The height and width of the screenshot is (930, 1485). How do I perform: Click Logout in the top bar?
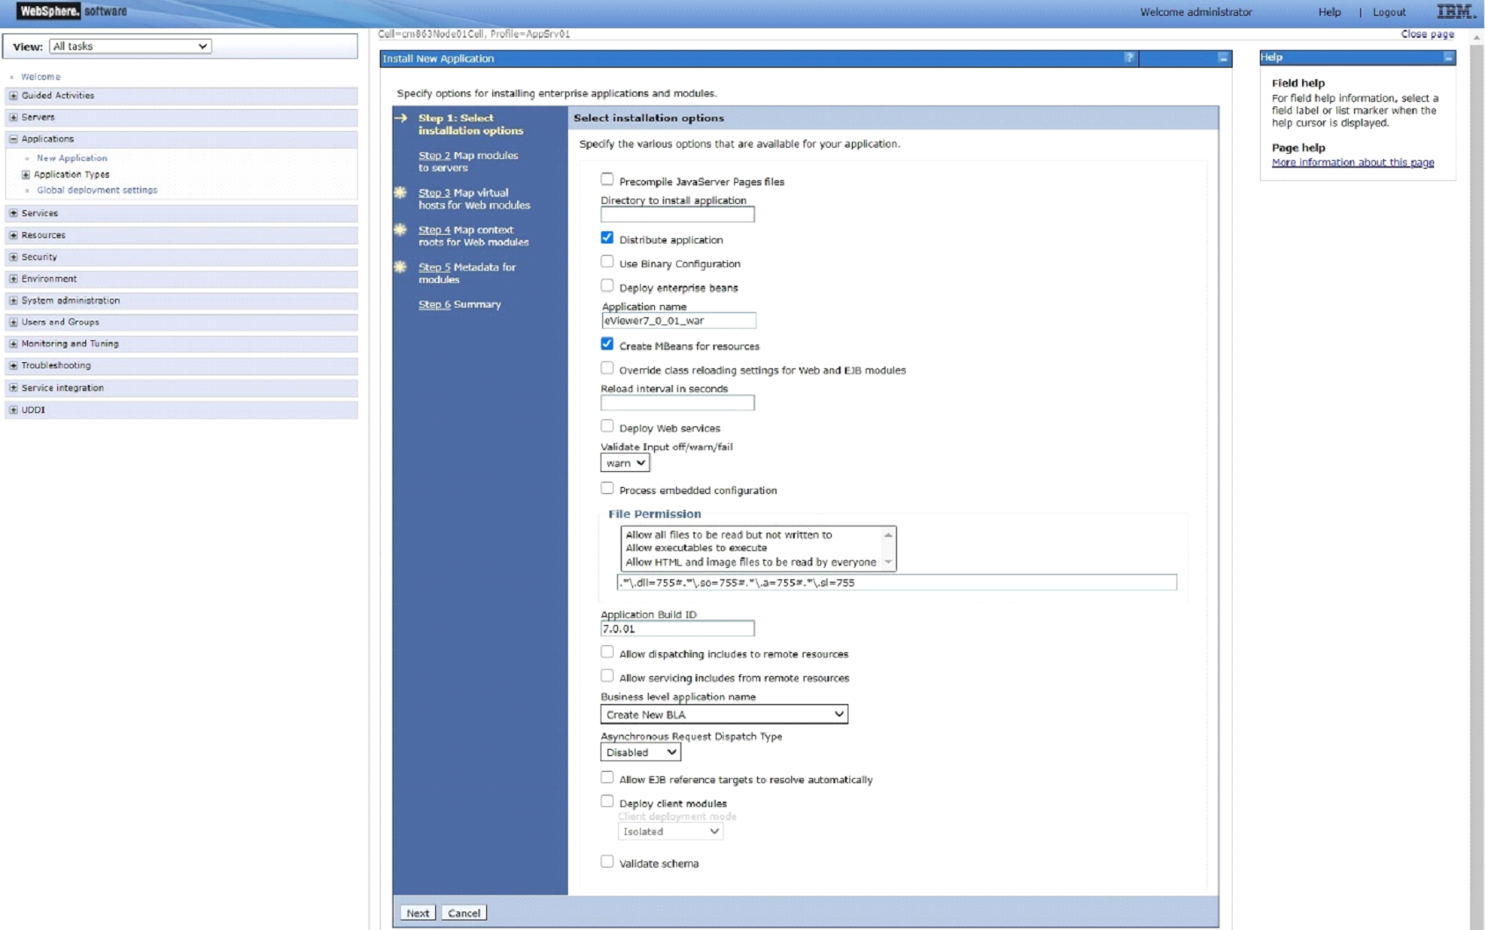coord(1389,12)
